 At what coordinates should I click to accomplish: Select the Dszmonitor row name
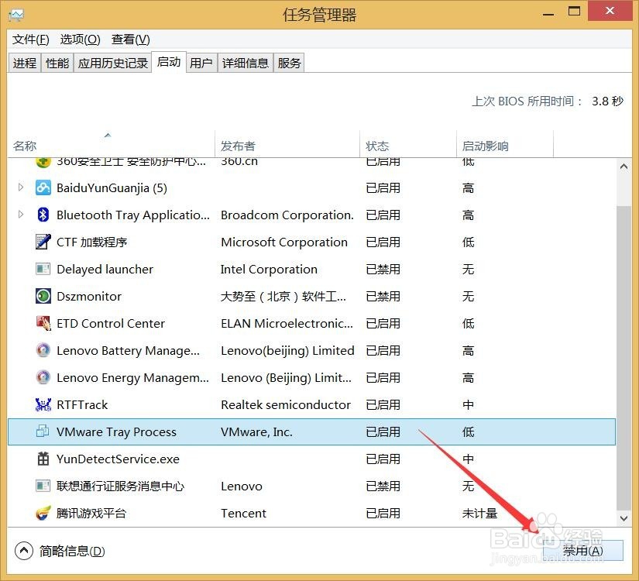[89, 296]
